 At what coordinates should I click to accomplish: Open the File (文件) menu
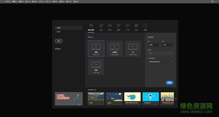(7, 1)
